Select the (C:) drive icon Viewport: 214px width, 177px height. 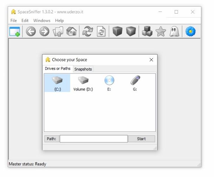pos(57,83)
